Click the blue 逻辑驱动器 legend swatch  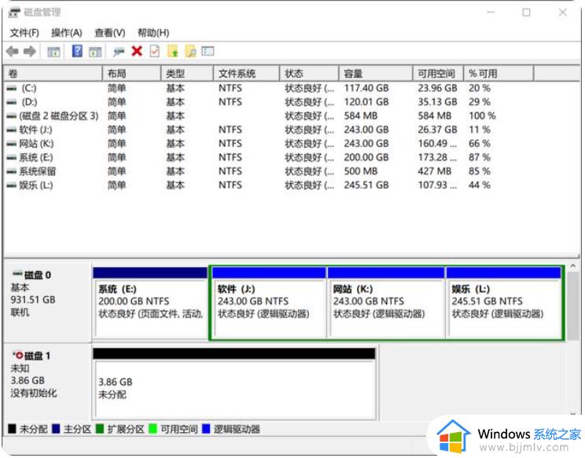(206, 429)
